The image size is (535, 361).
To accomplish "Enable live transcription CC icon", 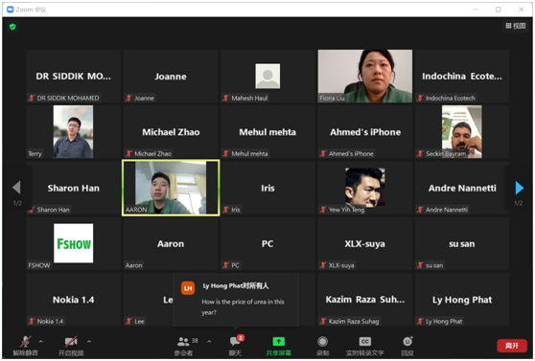I will tap(364, 341).
